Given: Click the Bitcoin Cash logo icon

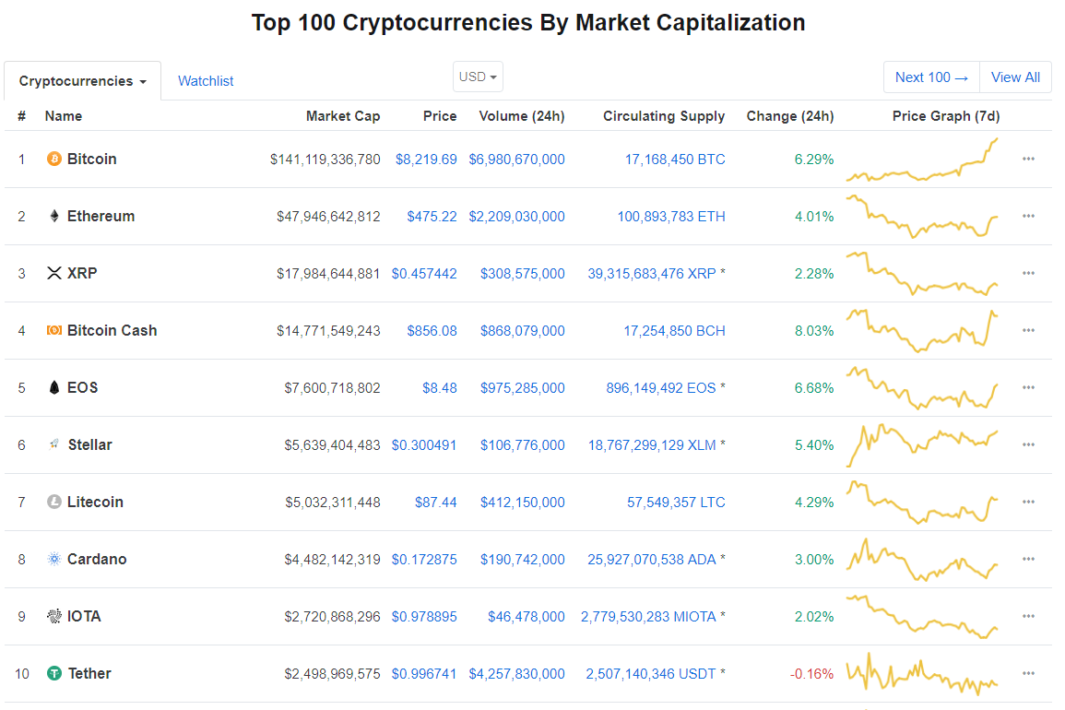Looking at the screenshot, I should (x=53, y=330).
